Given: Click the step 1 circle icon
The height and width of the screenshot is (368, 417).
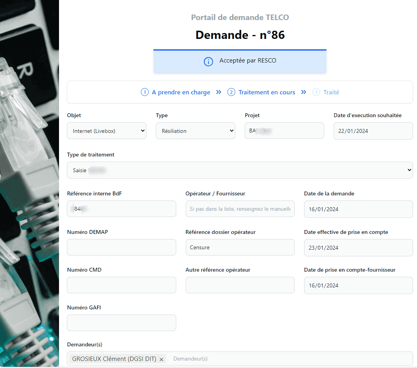Looking at the screenshot, I should coord(144,92).
